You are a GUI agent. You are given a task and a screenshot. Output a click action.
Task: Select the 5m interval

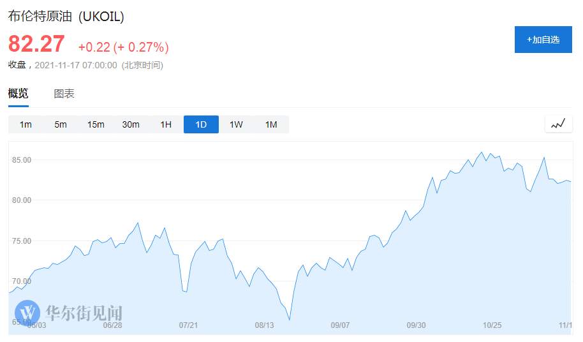(x=61, y=124)
